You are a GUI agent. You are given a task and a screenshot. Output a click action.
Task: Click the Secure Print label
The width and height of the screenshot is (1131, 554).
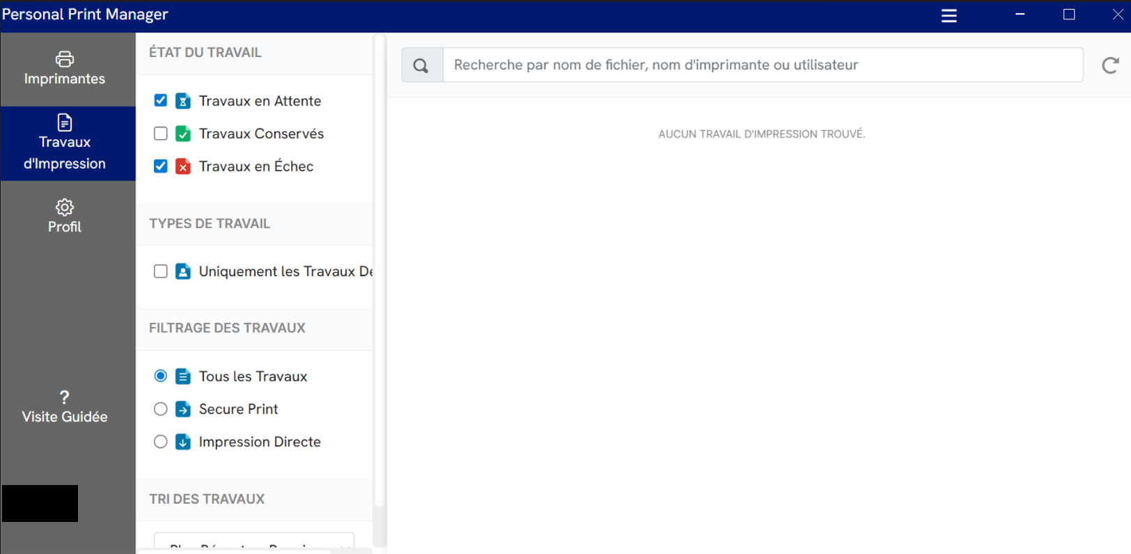tap(238, 409)
